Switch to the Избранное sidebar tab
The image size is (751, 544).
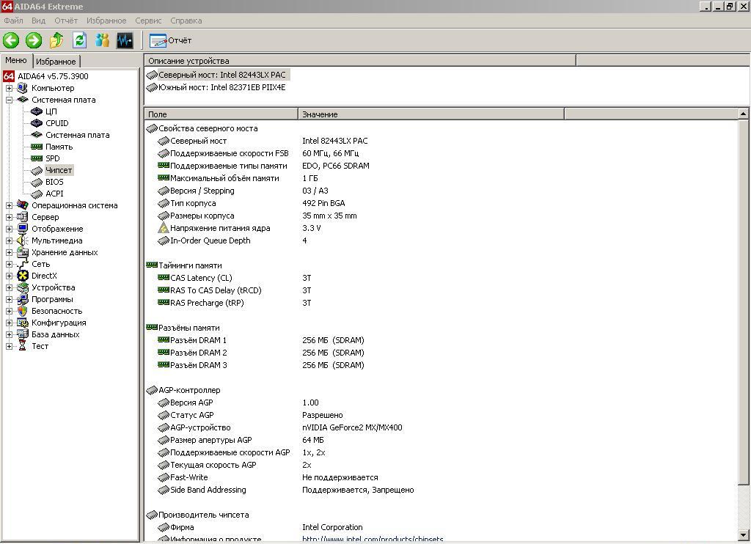pos(56,62)
